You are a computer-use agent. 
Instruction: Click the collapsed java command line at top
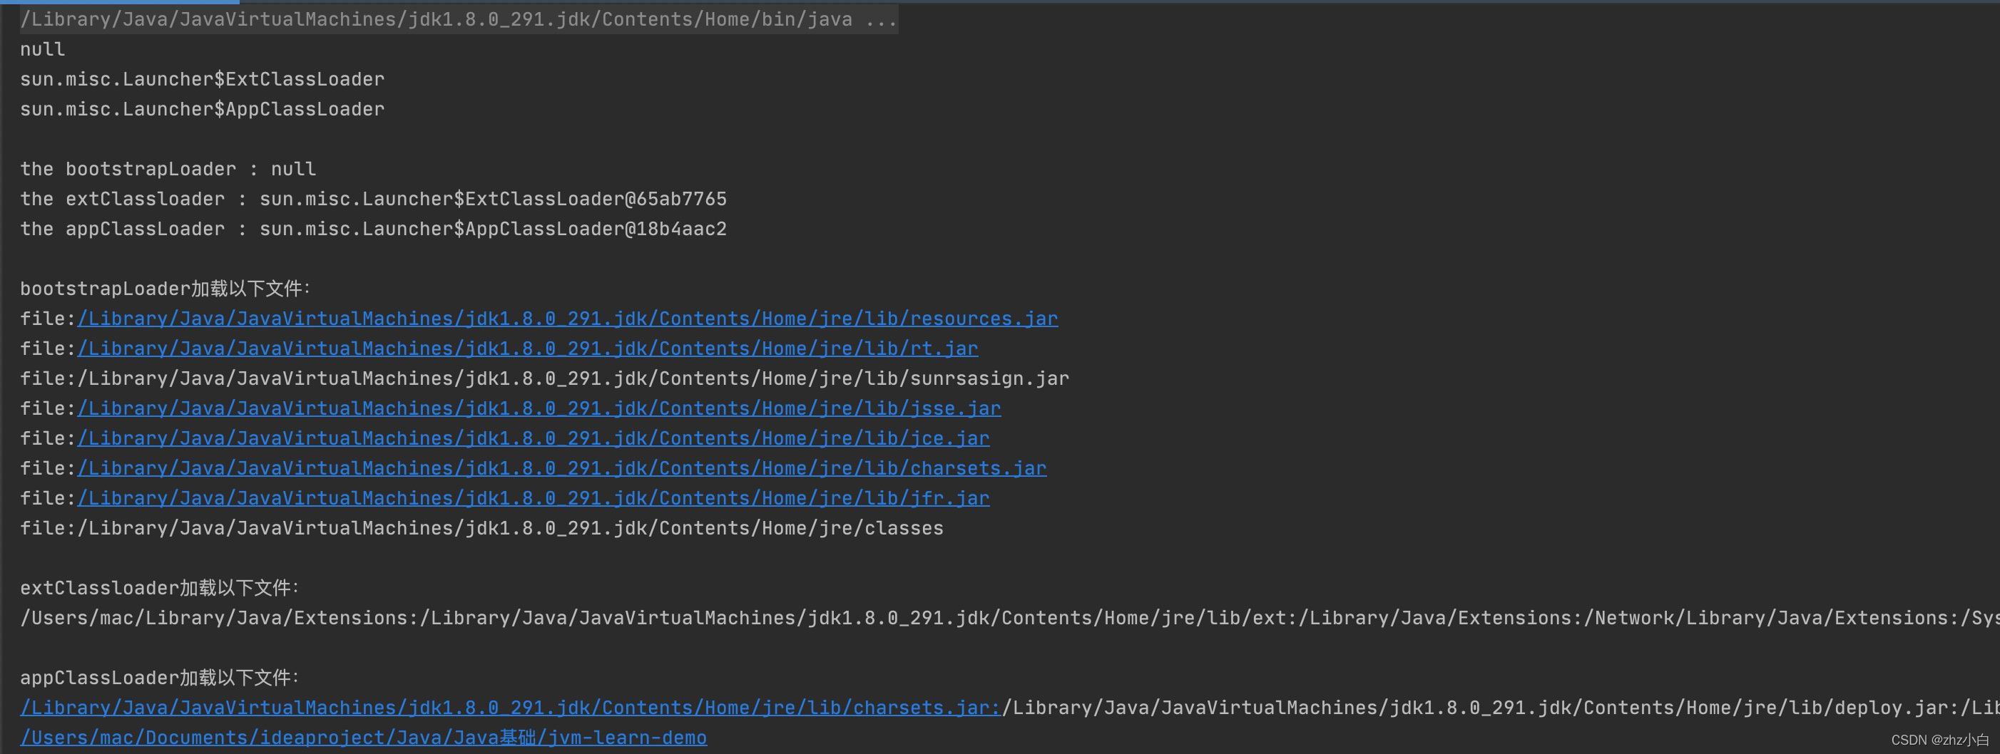coord(459,19)
